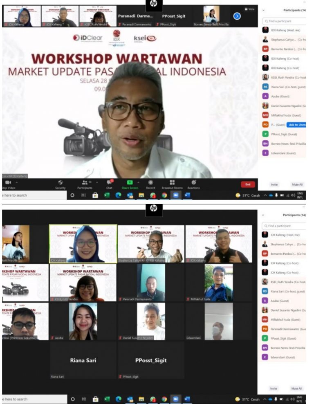Collapse lower Participants panel with chevron
Screen dimensions: 314x404
(263, 215)
